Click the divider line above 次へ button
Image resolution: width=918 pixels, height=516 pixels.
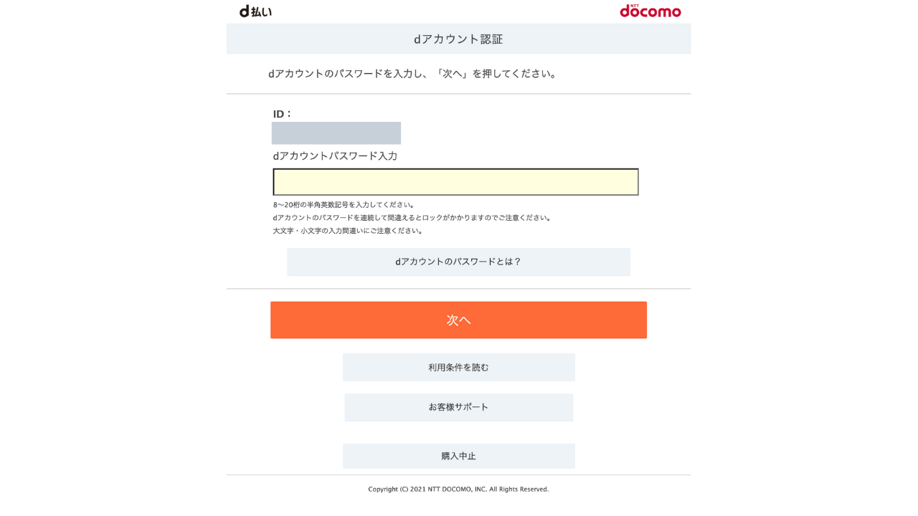(458, 289)
